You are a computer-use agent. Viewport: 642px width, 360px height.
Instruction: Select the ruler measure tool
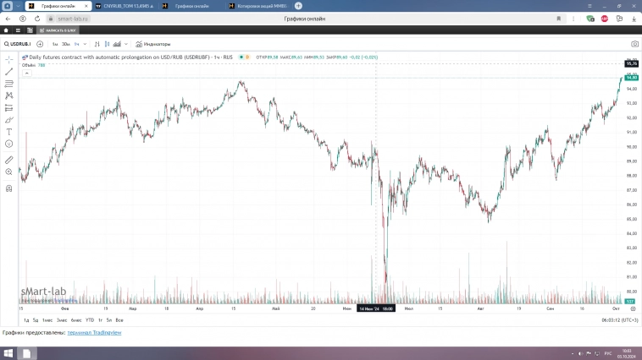tap(9, 160)
